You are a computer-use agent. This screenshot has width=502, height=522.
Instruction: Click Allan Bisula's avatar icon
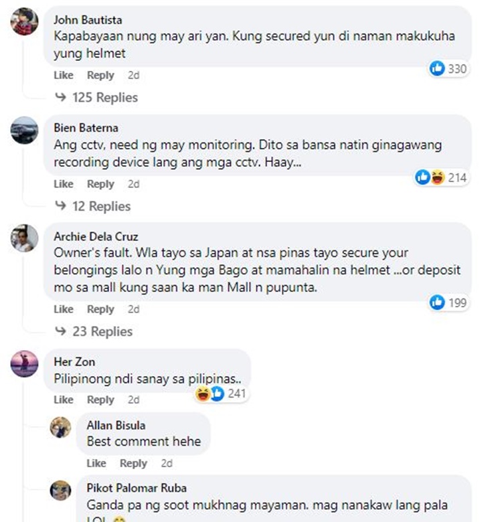tap(61, 428)
